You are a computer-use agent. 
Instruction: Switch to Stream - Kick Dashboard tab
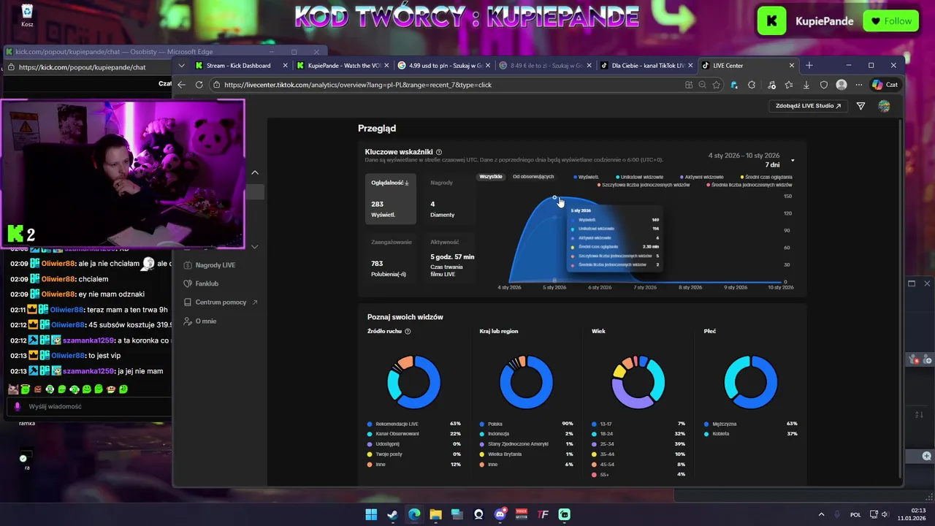[x=238, y=65]
